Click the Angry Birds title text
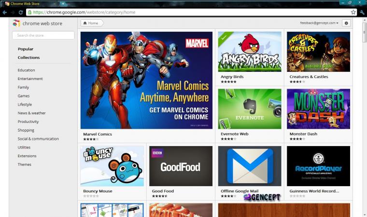This screenshot has height=217, width=367. pos(232,77)
